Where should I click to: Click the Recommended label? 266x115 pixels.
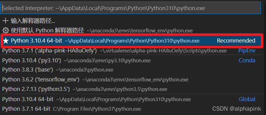236,41
